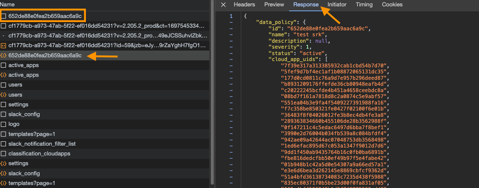Show the Timing tab

(364, 5)
